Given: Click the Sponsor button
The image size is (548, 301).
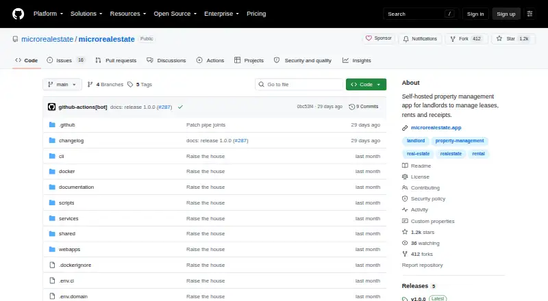Looking at the screenshot, I should (x=379, y=38).
